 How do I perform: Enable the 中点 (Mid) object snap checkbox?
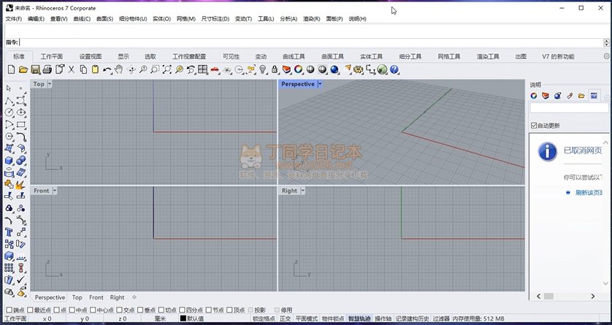tap(72, 310)
